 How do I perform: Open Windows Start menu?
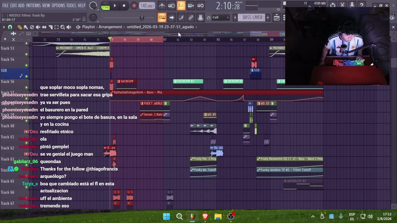pos(167,216)
